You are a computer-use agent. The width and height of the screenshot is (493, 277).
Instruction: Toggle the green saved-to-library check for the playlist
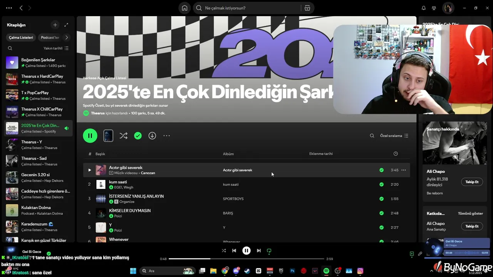[x=138, y=135]
